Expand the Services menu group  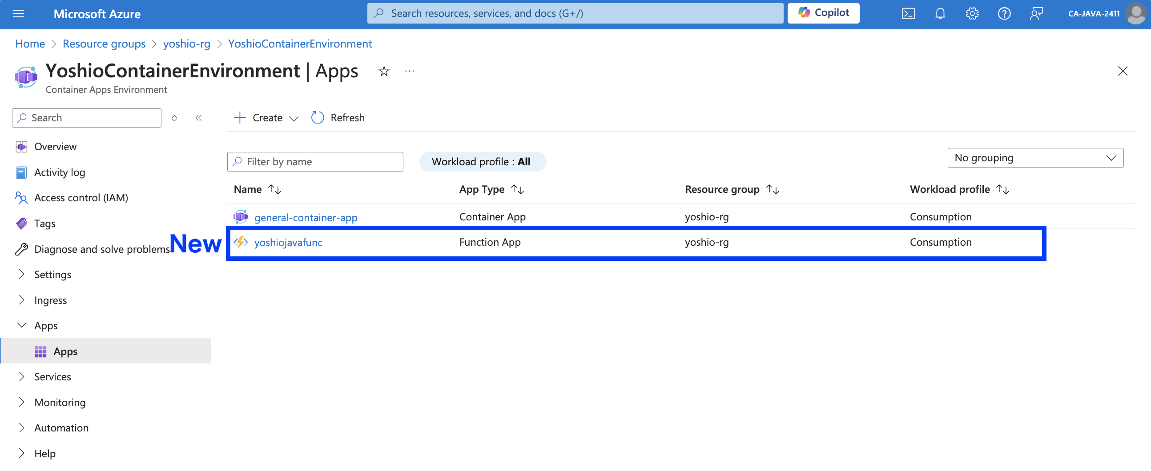click(21, 377)
